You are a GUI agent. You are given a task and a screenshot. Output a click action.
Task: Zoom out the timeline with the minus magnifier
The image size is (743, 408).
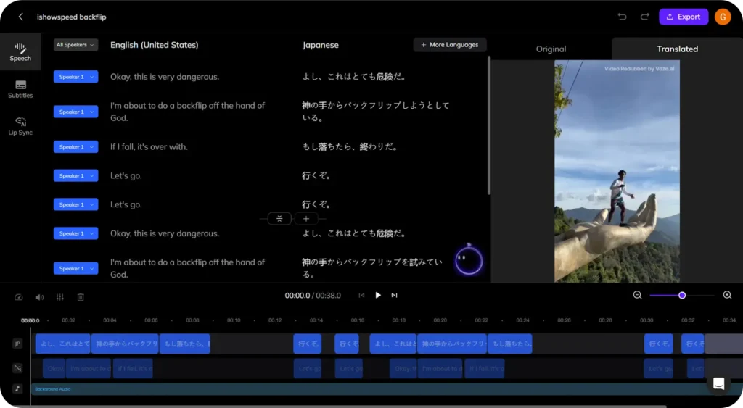(x=637, y=296)
